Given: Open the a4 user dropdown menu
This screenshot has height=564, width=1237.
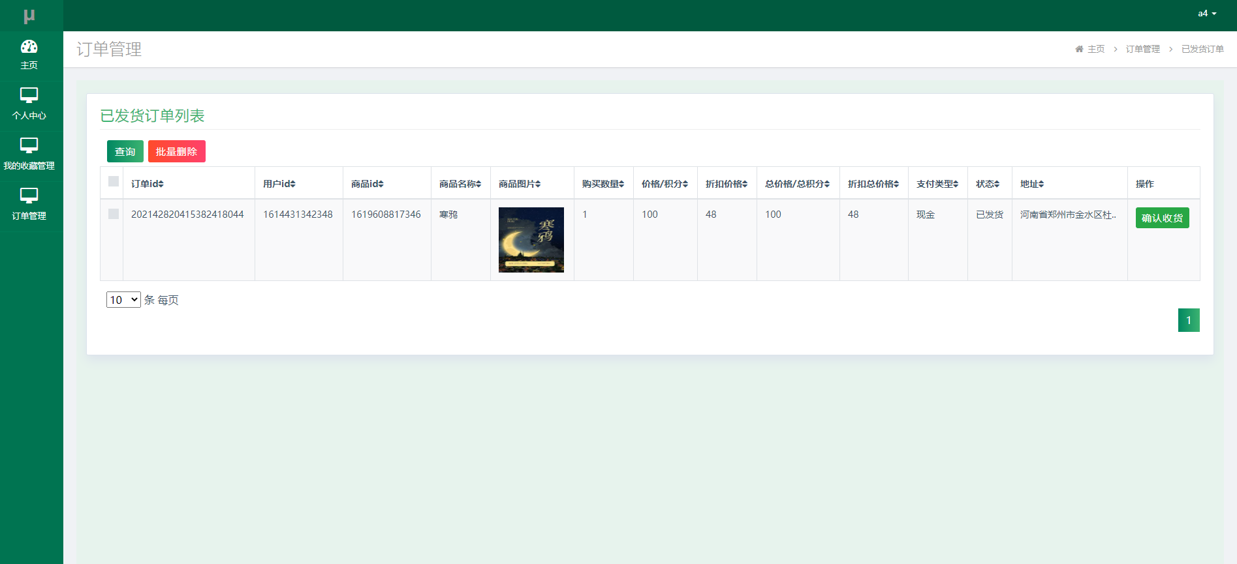Looking at the screenshot, I should (1207, 13).
